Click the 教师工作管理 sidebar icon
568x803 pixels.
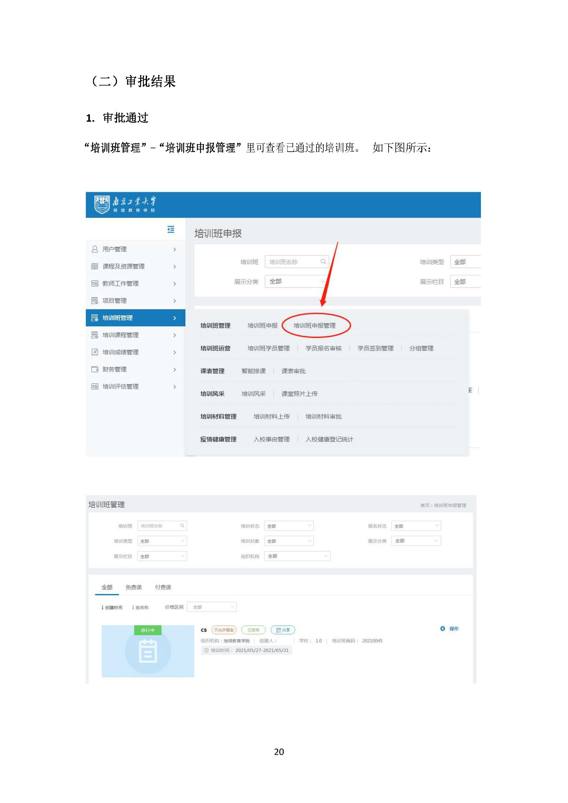click(x=95, y=283)
